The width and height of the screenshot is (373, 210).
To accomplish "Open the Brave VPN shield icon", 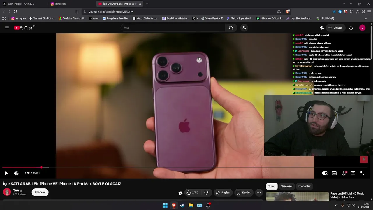I will click(x=363, y=12).
